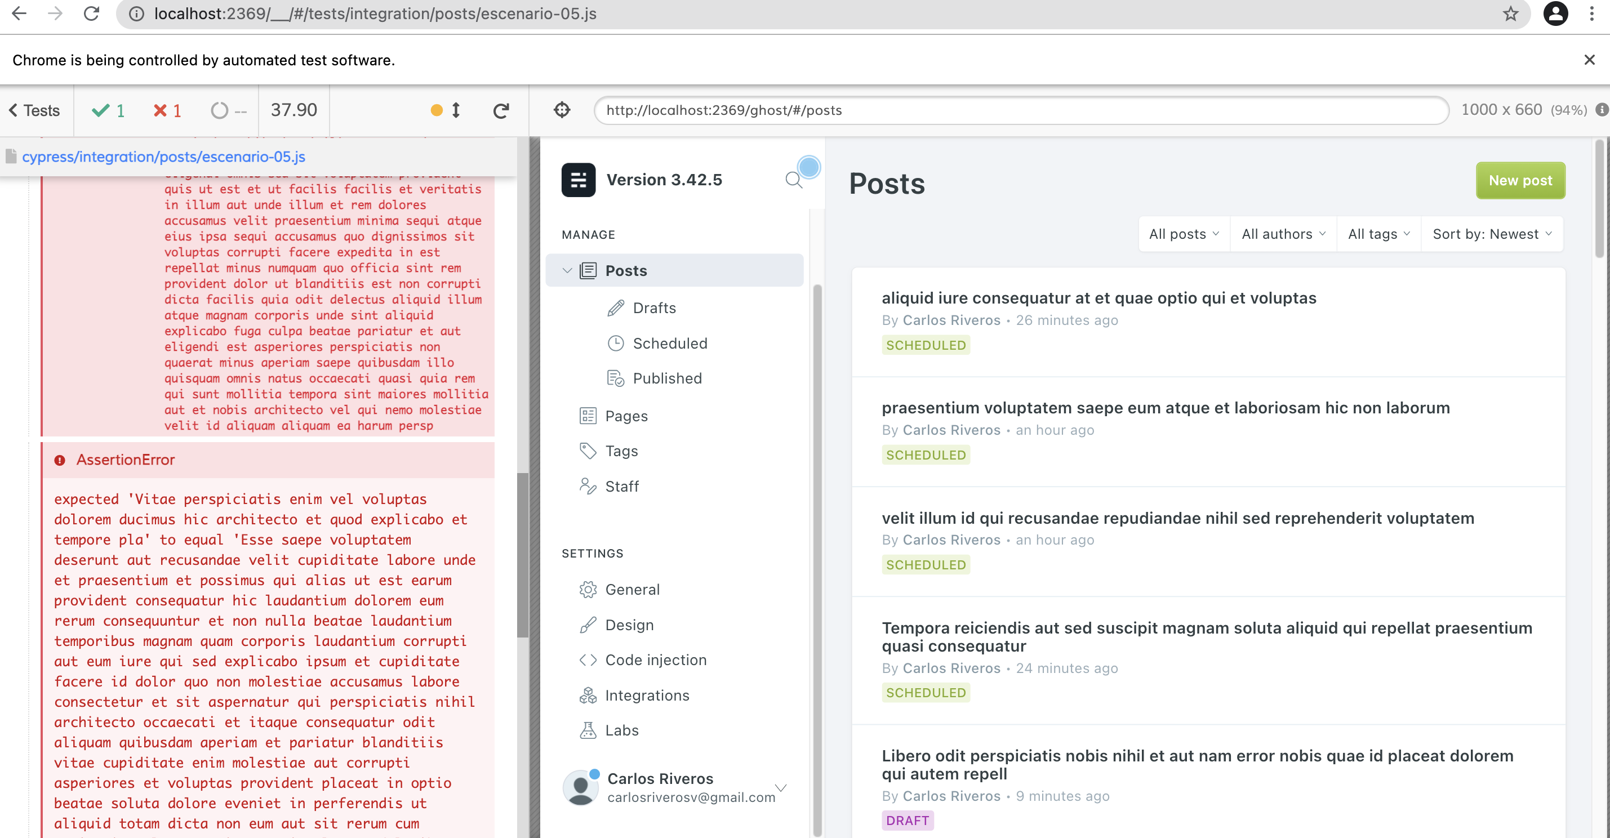This screenshot has width=1610, height=838.
Task: Click the Code injection brackets icon
Action: [x=588, y=660]
